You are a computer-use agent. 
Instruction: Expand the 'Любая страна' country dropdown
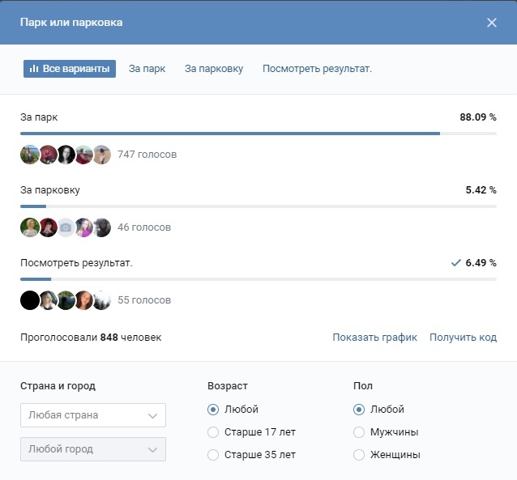93,415
